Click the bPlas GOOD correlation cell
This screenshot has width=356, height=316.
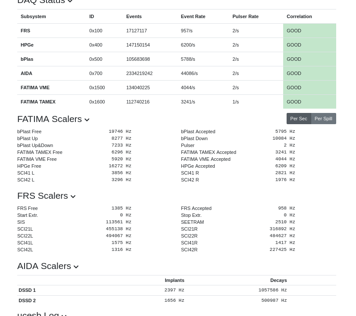[x=309, y=59]
